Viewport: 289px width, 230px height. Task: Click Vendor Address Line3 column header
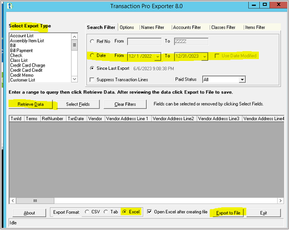pos(219,119)
